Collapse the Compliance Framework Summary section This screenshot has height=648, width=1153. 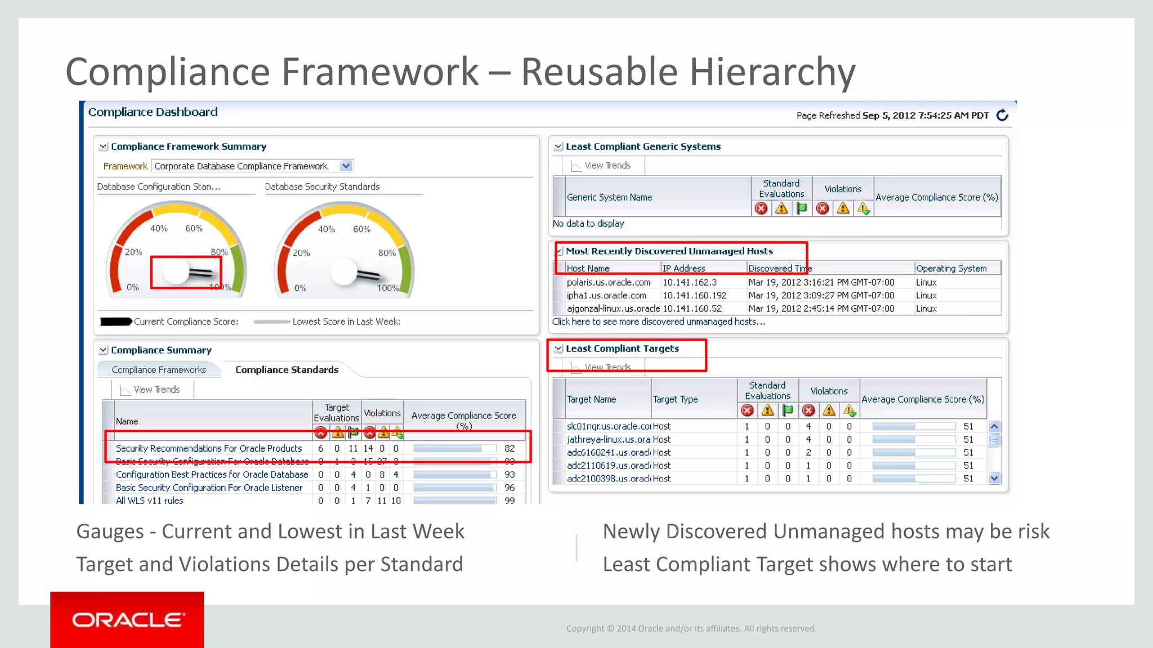(103, 147)
